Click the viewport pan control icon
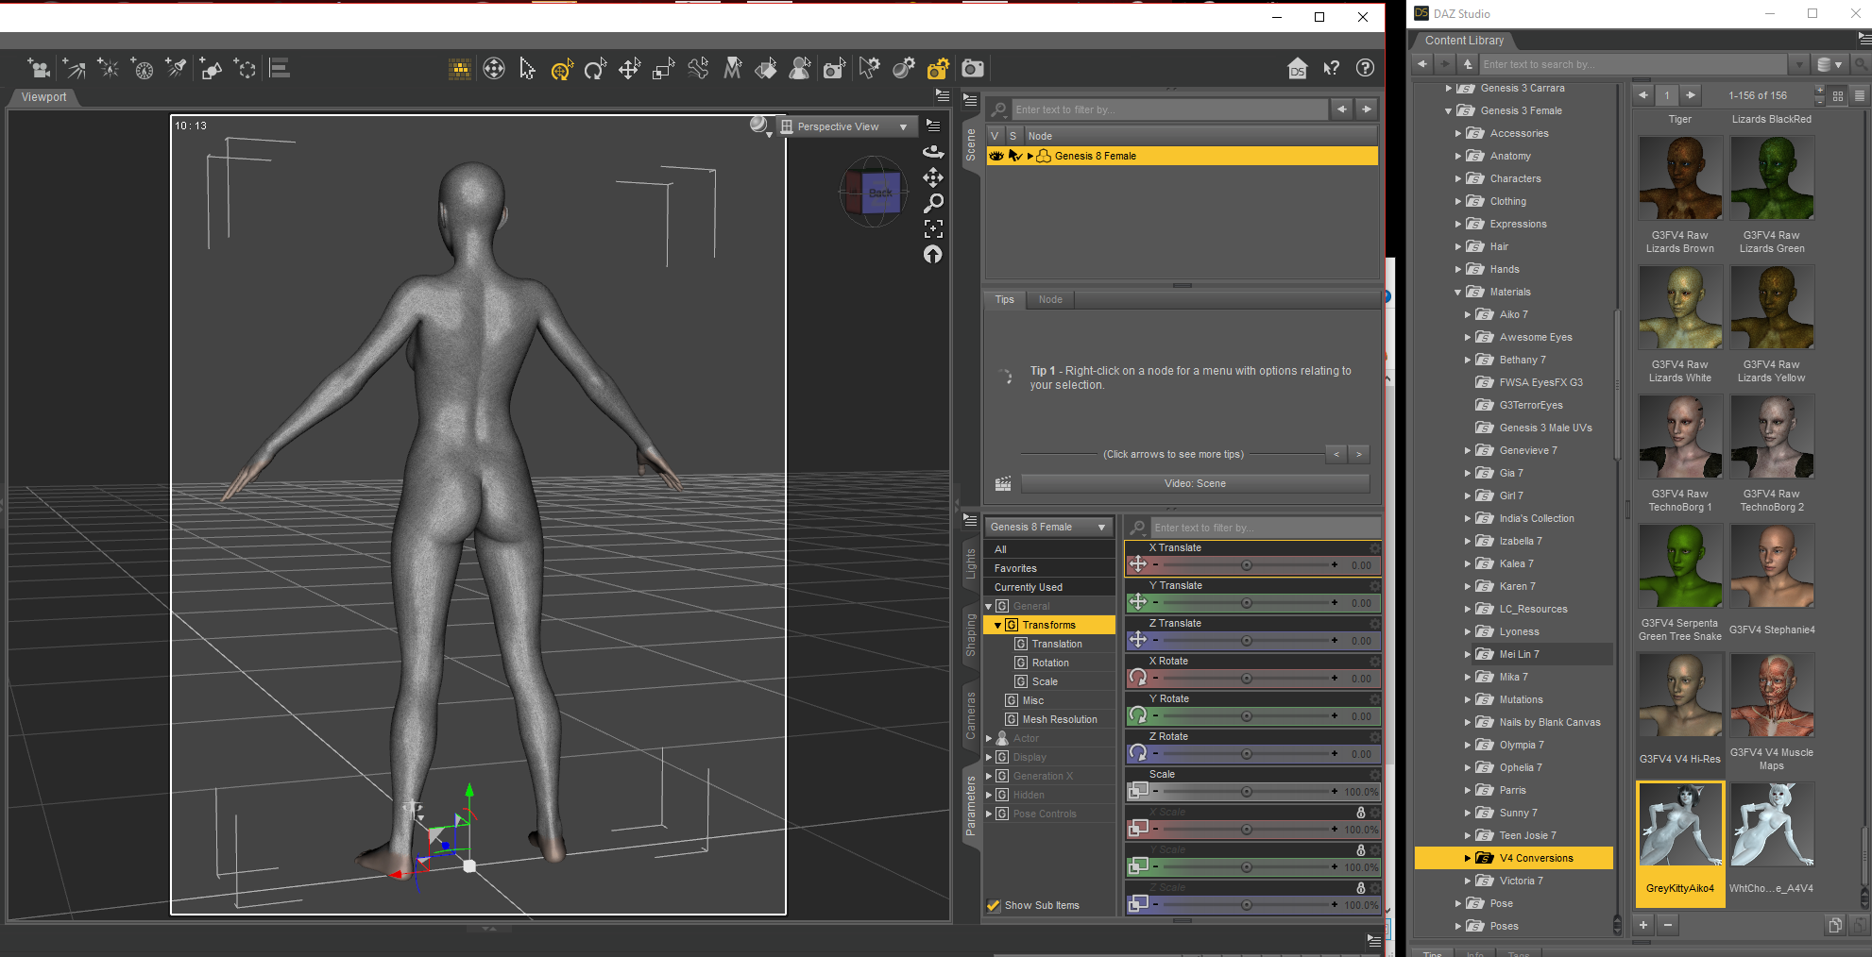The width and height of the screenshot is (1872, 957). click(x=933, y=177)
